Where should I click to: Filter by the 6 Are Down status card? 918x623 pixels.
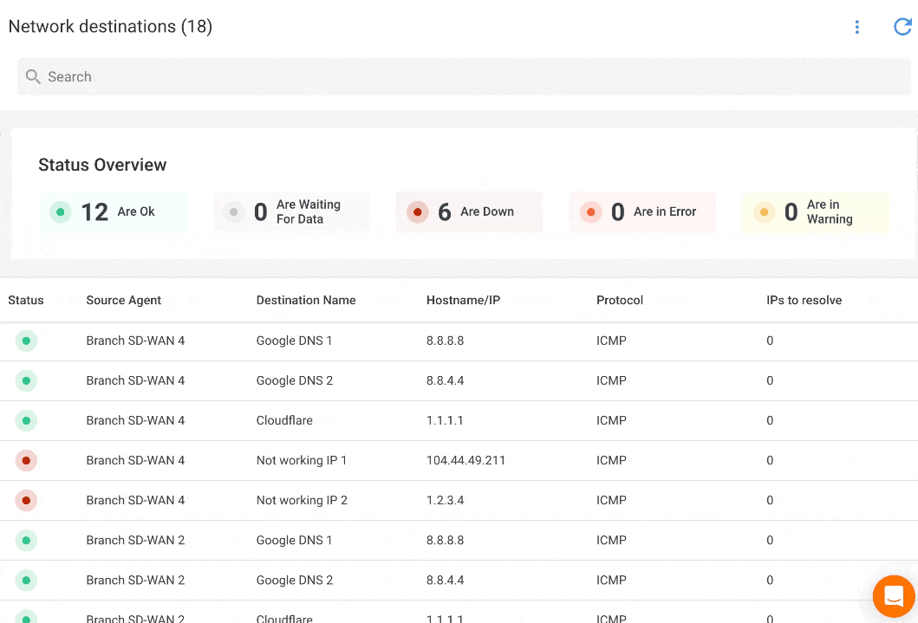pos(469,212)
